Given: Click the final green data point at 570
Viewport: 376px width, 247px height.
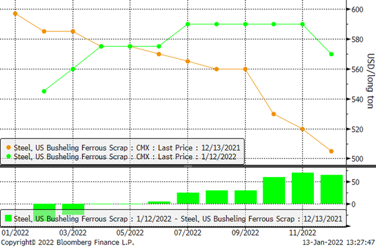Looking at the screenshot, I should pos(331,54).
